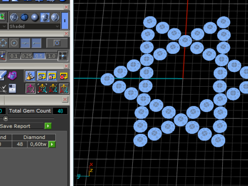Open the dropdown chevron left of Shaded
This screenshot has height=186, width=248.
4,26
